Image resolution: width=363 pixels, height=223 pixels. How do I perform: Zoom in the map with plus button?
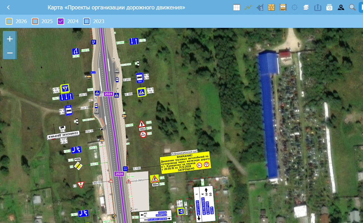point(10,39)
